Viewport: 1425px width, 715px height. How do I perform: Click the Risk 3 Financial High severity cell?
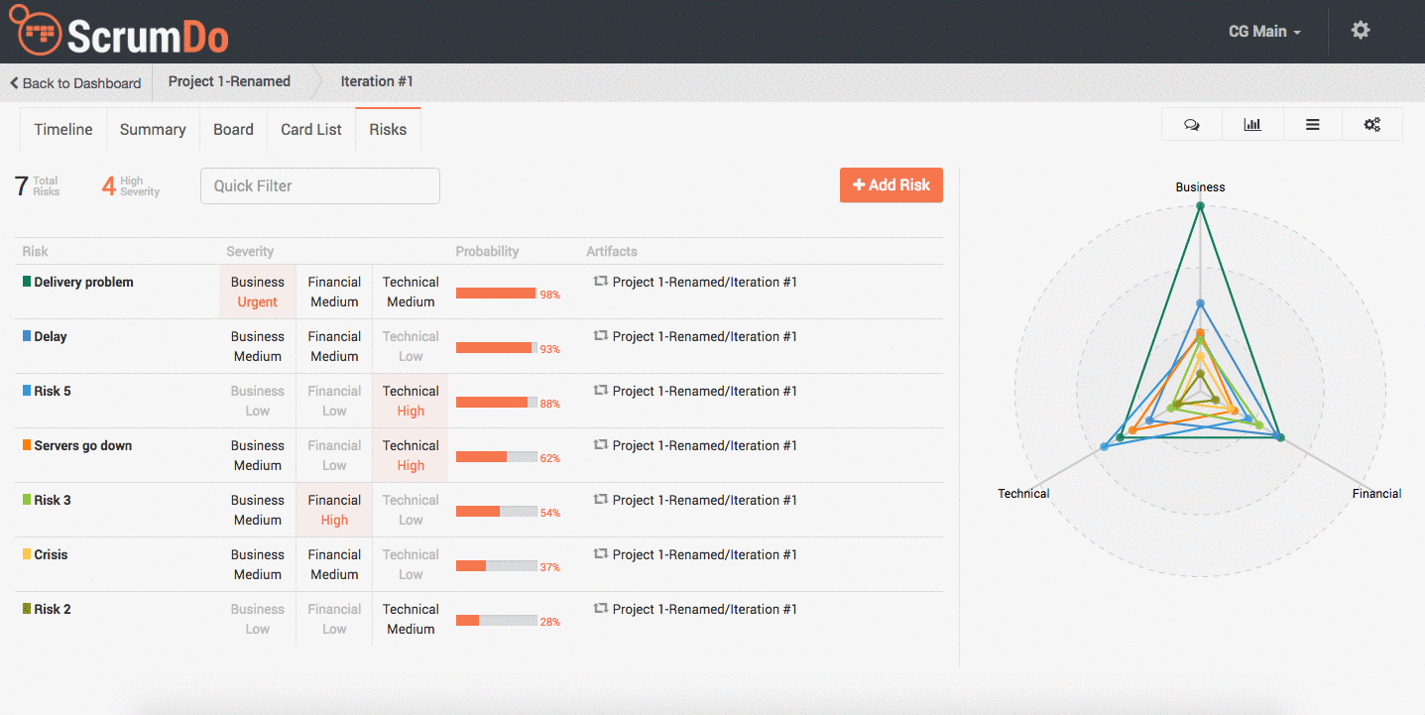334,510
